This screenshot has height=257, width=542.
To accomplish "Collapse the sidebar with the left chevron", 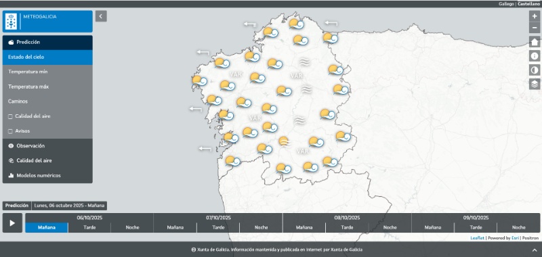I will (x=101, y=16).
